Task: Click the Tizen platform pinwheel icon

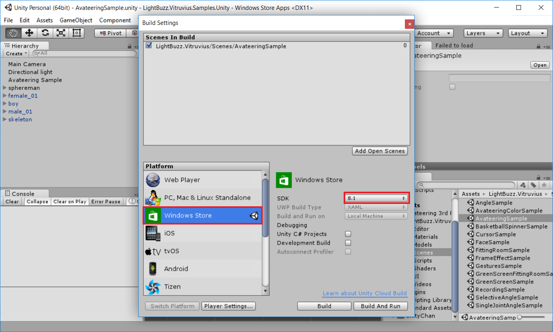Action: (x=153, y=287)
